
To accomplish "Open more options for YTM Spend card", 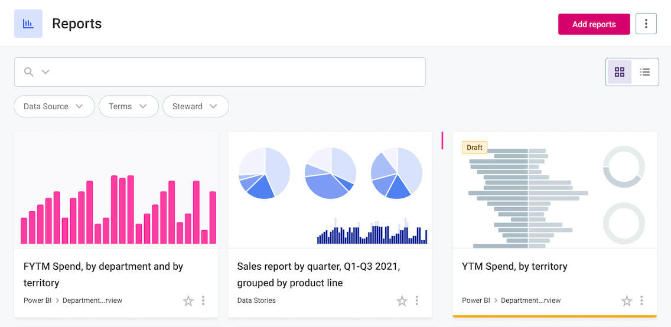I will point(641,300).
